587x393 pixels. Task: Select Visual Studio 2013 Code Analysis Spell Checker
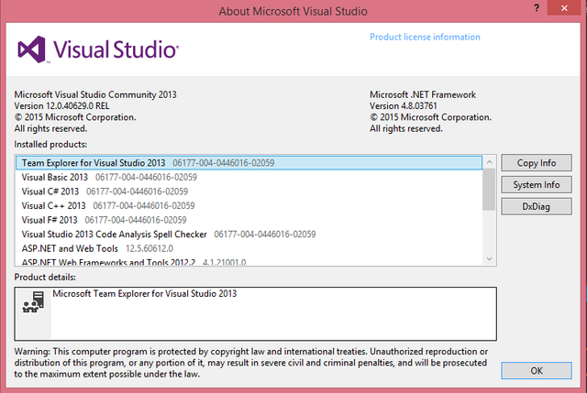pyautogui.click(x=249, y=235)
